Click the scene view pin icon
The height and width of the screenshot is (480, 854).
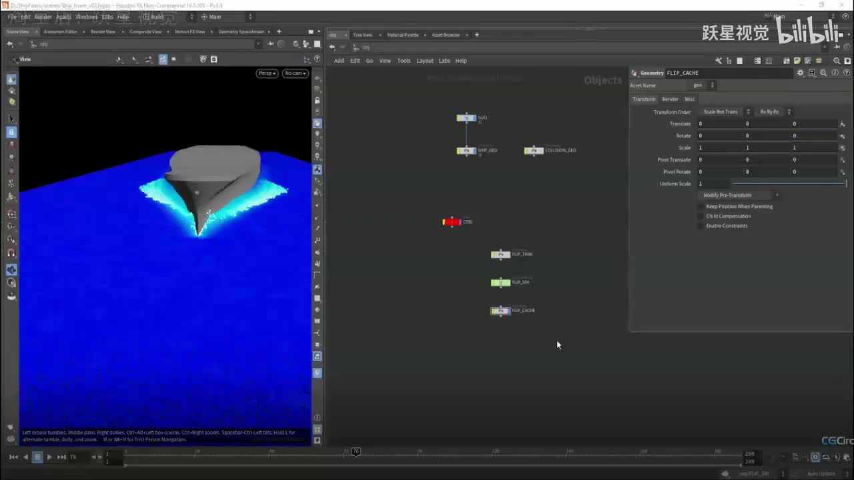(x=270, y=44)
